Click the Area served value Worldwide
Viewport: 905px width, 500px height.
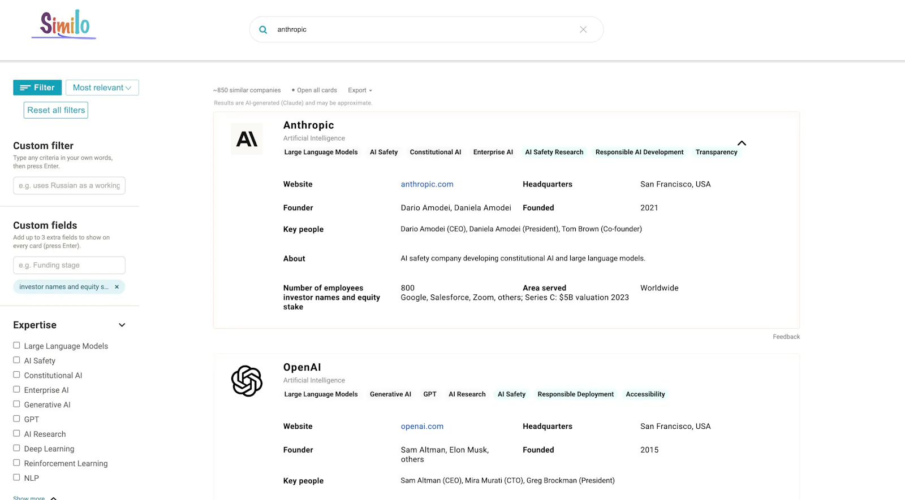(x=660, y=288)
